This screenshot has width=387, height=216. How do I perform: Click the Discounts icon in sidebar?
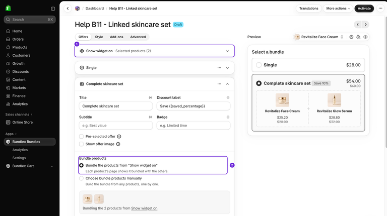8,72
